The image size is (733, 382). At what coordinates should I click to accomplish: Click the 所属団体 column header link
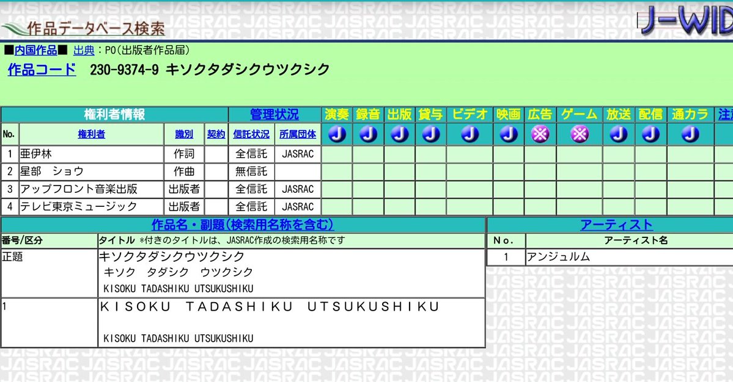point(298,134)
